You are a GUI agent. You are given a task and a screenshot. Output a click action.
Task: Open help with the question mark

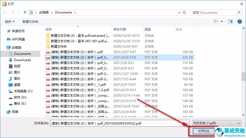coord(239,21)
